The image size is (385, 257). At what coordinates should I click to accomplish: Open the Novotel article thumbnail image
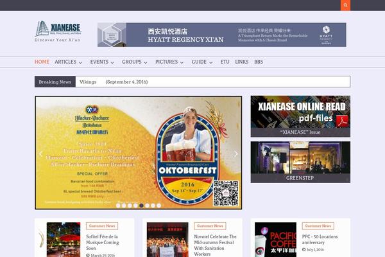[167, 240]
